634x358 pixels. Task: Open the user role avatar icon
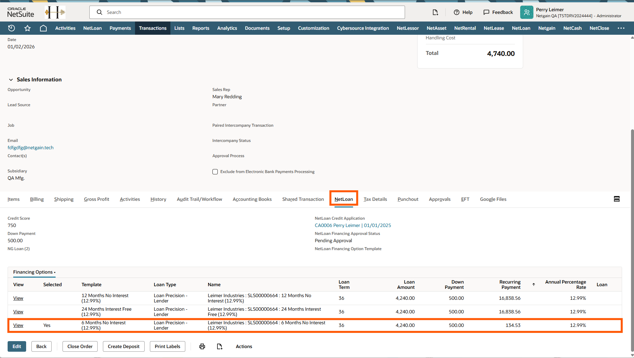coord(526,12)
